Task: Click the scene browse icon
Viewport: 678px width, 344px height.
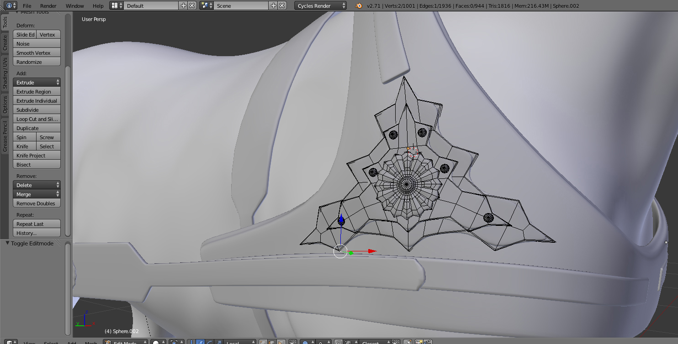Action: click(x=207, y=5)
